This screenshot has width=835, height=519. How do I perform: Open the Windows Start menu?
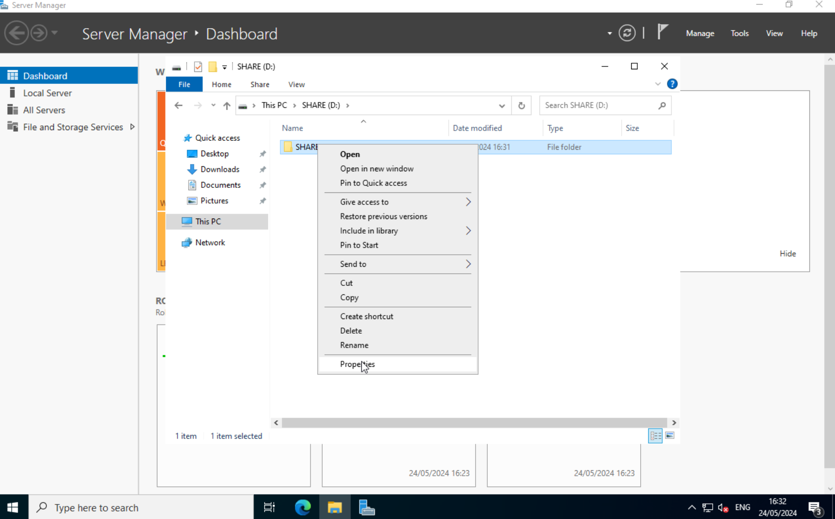[14, 507]
